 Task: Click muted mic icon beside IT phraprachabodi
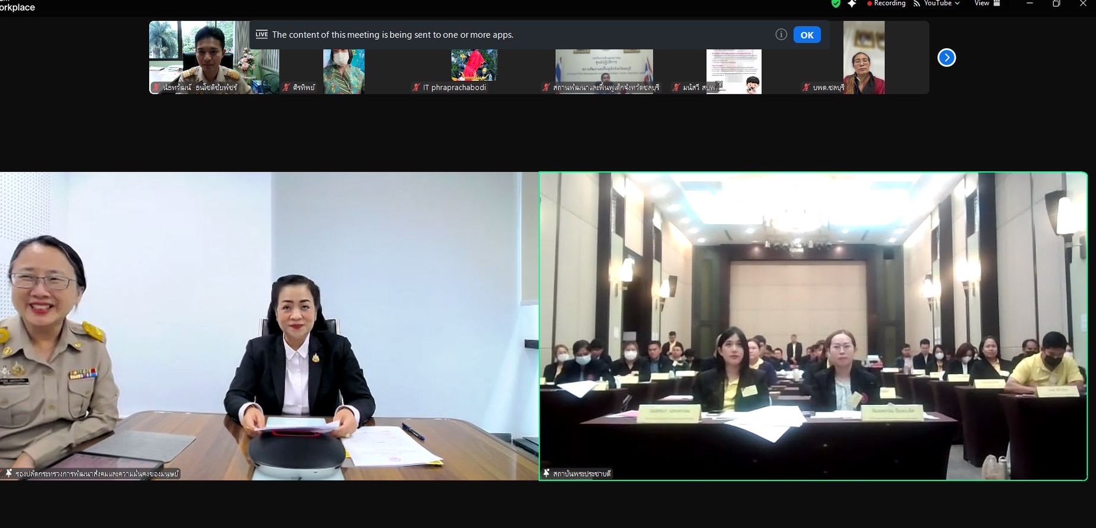point(416,87)
